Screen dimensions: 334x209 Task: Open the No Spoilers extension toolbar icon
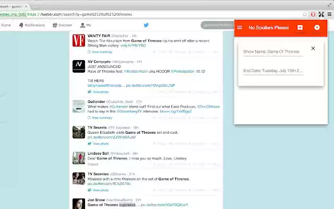321,14
